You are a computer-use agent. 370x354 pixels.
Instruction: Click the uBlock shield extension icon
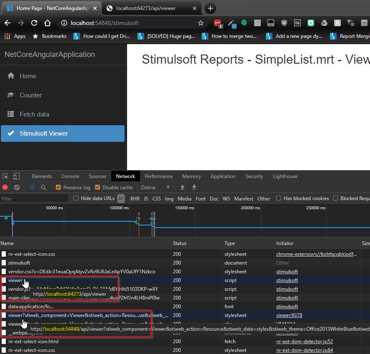coord(284,23)
